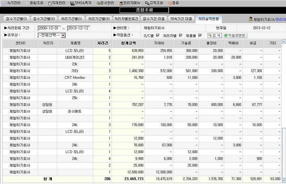This screenshot has height=184, width=286.
Task: Toggle the S/C별 checkbox
Action: coord(158,36)
